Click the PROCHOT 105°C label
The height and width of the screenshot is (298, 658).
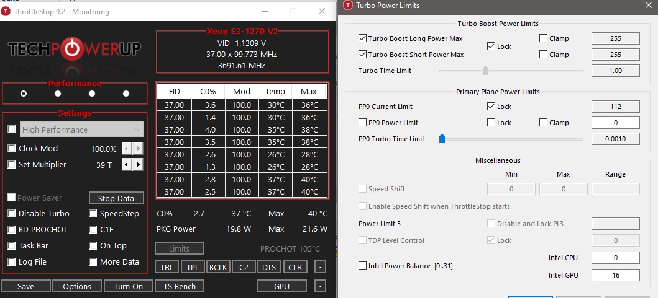pyautogui.click(x=290, y=248)
